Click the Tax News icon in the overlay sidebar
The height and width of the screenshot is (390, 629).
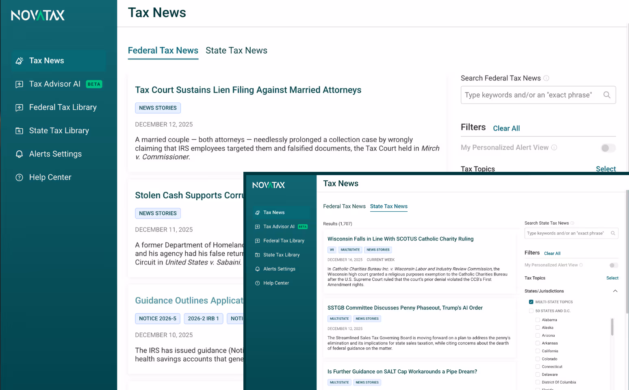257,212
